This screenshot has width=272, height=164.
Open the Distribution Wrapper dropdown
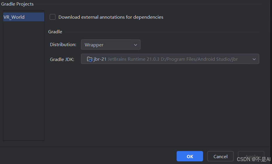(111, 45)
